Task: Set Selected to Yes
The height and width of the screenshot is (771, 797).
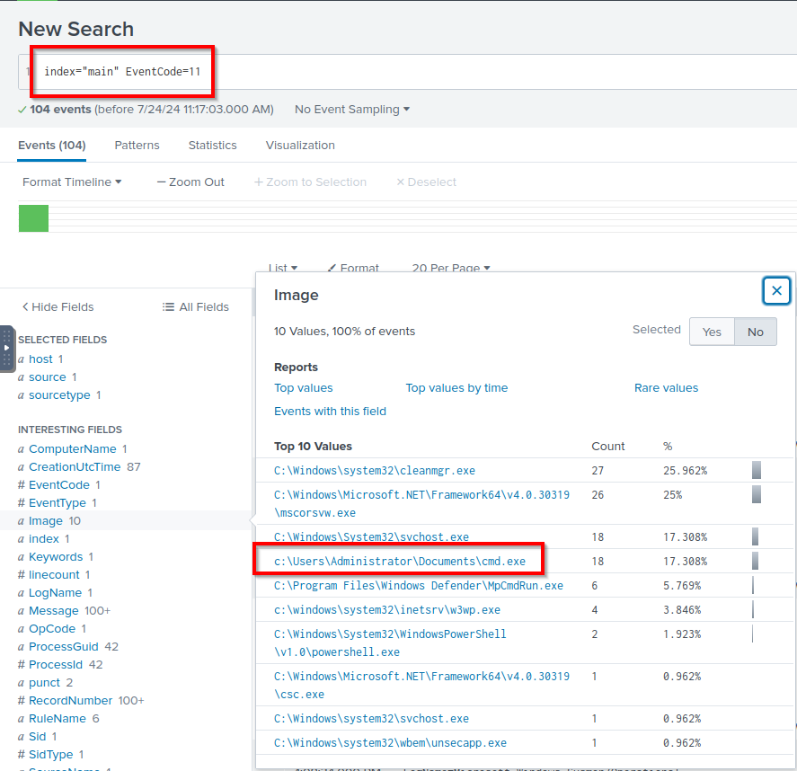Action: [712, 332]
